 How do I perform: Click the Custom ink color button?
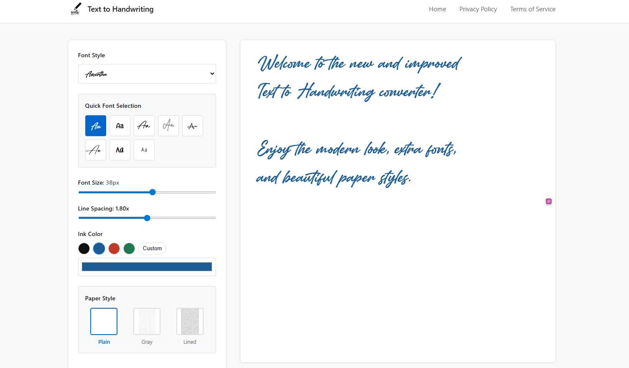click(x=152, y=249)
